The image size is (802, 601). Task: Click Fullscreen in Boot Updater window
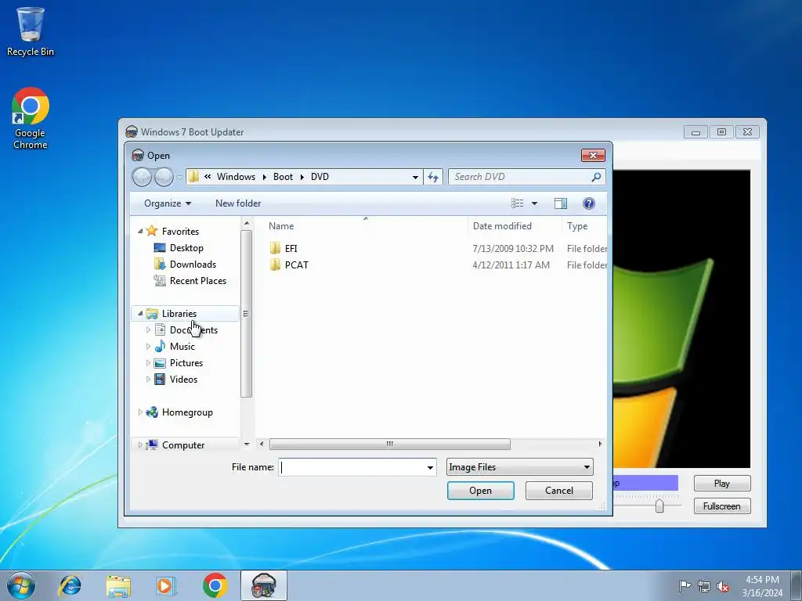[721, 506]
